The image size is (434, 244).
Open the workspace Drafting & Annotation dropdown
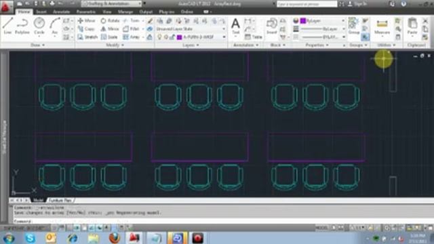pos(112,3)
